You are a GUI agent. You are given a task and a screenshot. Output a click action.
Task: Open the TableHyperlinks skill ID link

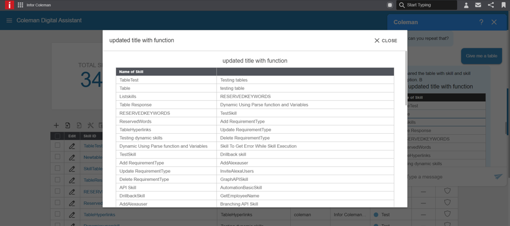(99, 214)
